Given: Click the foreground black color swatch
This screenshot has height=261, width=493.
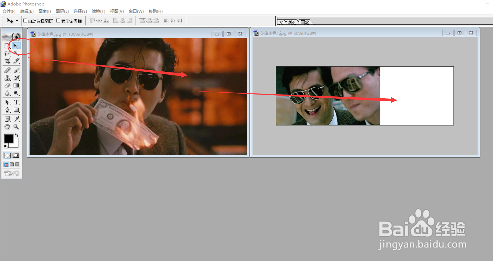Looking at the screenshot, I should (x=9, y=138).
